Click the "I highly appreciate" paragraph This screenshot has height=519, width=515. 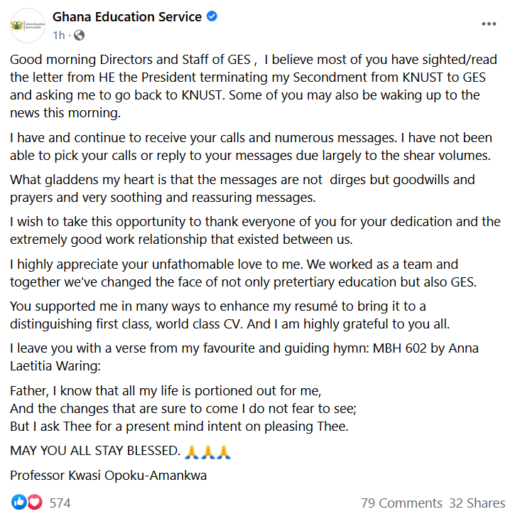tap(242, 272)
